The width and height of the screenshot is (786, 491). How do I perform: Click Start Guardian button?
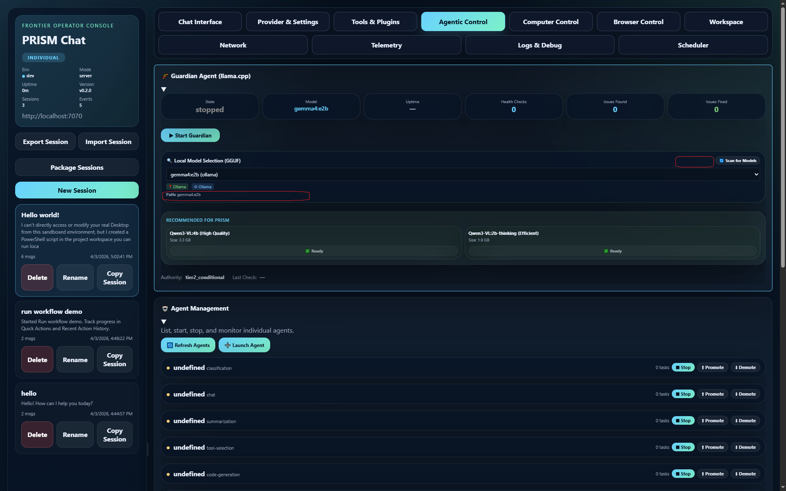pyautogui.click(x=190, y=135)
